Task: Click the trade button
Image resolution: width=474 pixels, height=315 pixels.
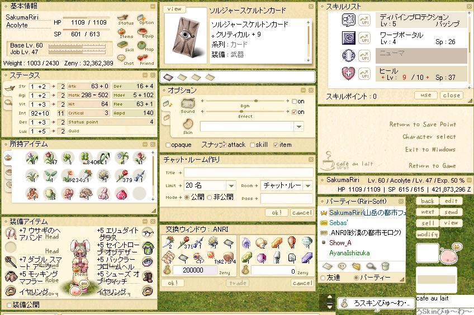Action: [238, 283]
